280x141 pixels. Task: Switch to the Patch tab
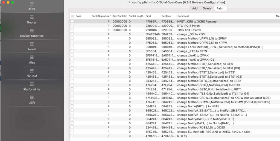pyautogui.click(x=220, y=8)
